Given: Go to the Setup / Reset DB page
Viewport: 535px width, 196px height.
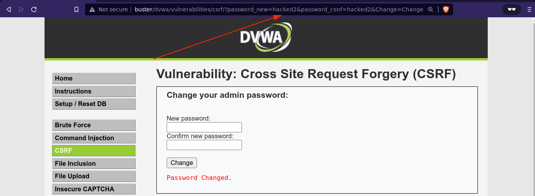Looking at the screenshot, I should pos(93,104).
